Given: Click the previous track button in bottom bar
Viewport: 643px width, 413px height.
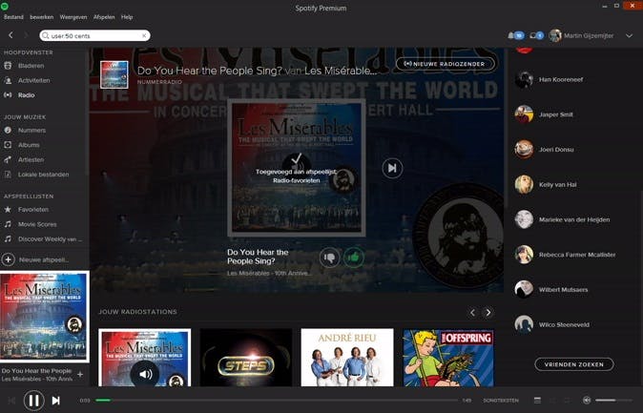Looking at the screenshot, I should (11, 401).
